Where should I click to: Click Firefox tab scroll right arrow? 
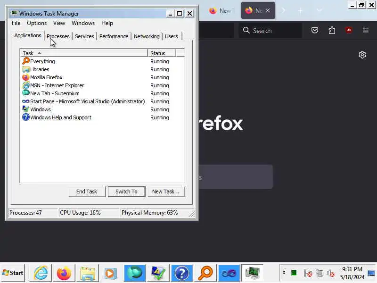[x=283, y=10]
